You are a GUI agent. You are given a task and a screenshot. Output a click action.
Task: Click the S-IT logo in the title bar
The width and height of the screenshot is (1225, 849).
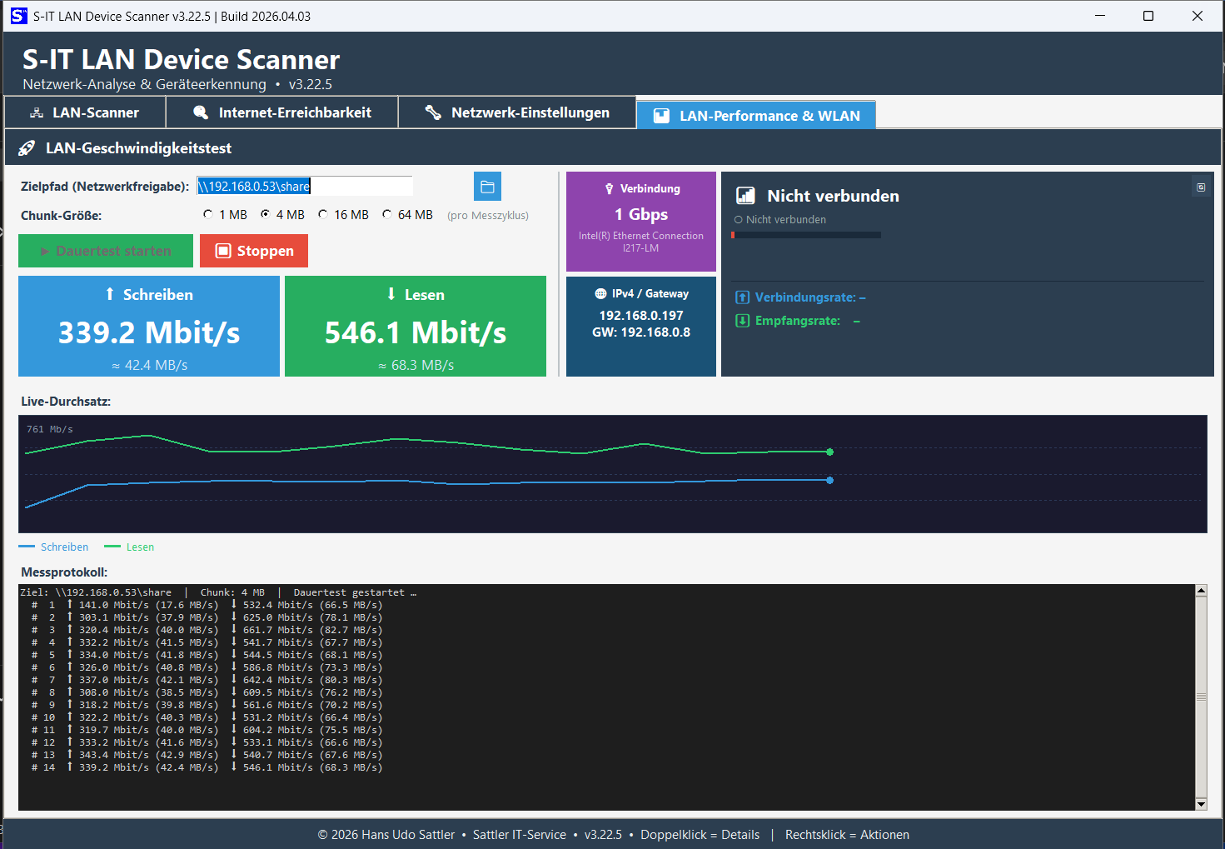(x=17, y=15)
